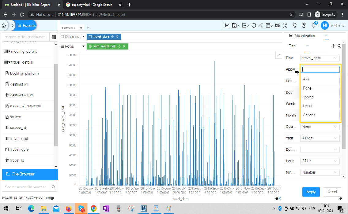Open the Minute dropdown set to Number
The image size is (348, 214).
pyautogui.click(x=320, y=172)
